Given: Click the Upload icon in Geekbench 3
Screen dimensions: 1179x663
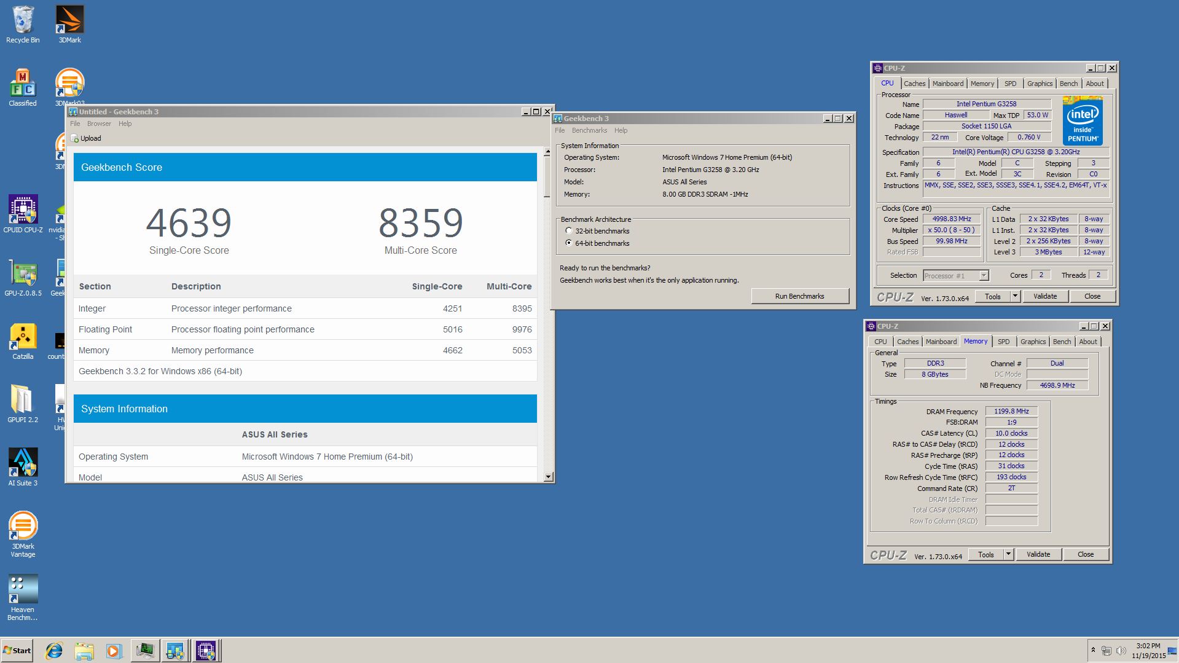Looking at the screenshot, I should click(75, 138).
